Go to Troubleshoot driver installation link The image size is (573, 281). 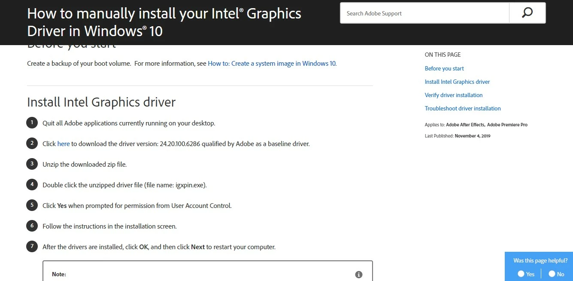463,108
